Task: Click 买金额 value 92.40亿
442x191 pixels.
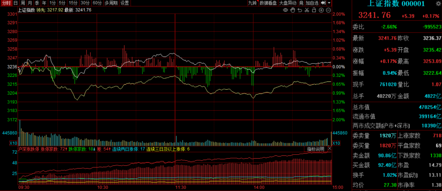Action: click(x=387, y=165)
